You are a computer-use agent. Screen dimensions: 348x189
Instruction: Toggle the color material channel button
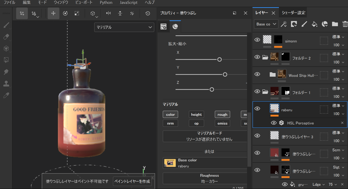coord(171,115)
